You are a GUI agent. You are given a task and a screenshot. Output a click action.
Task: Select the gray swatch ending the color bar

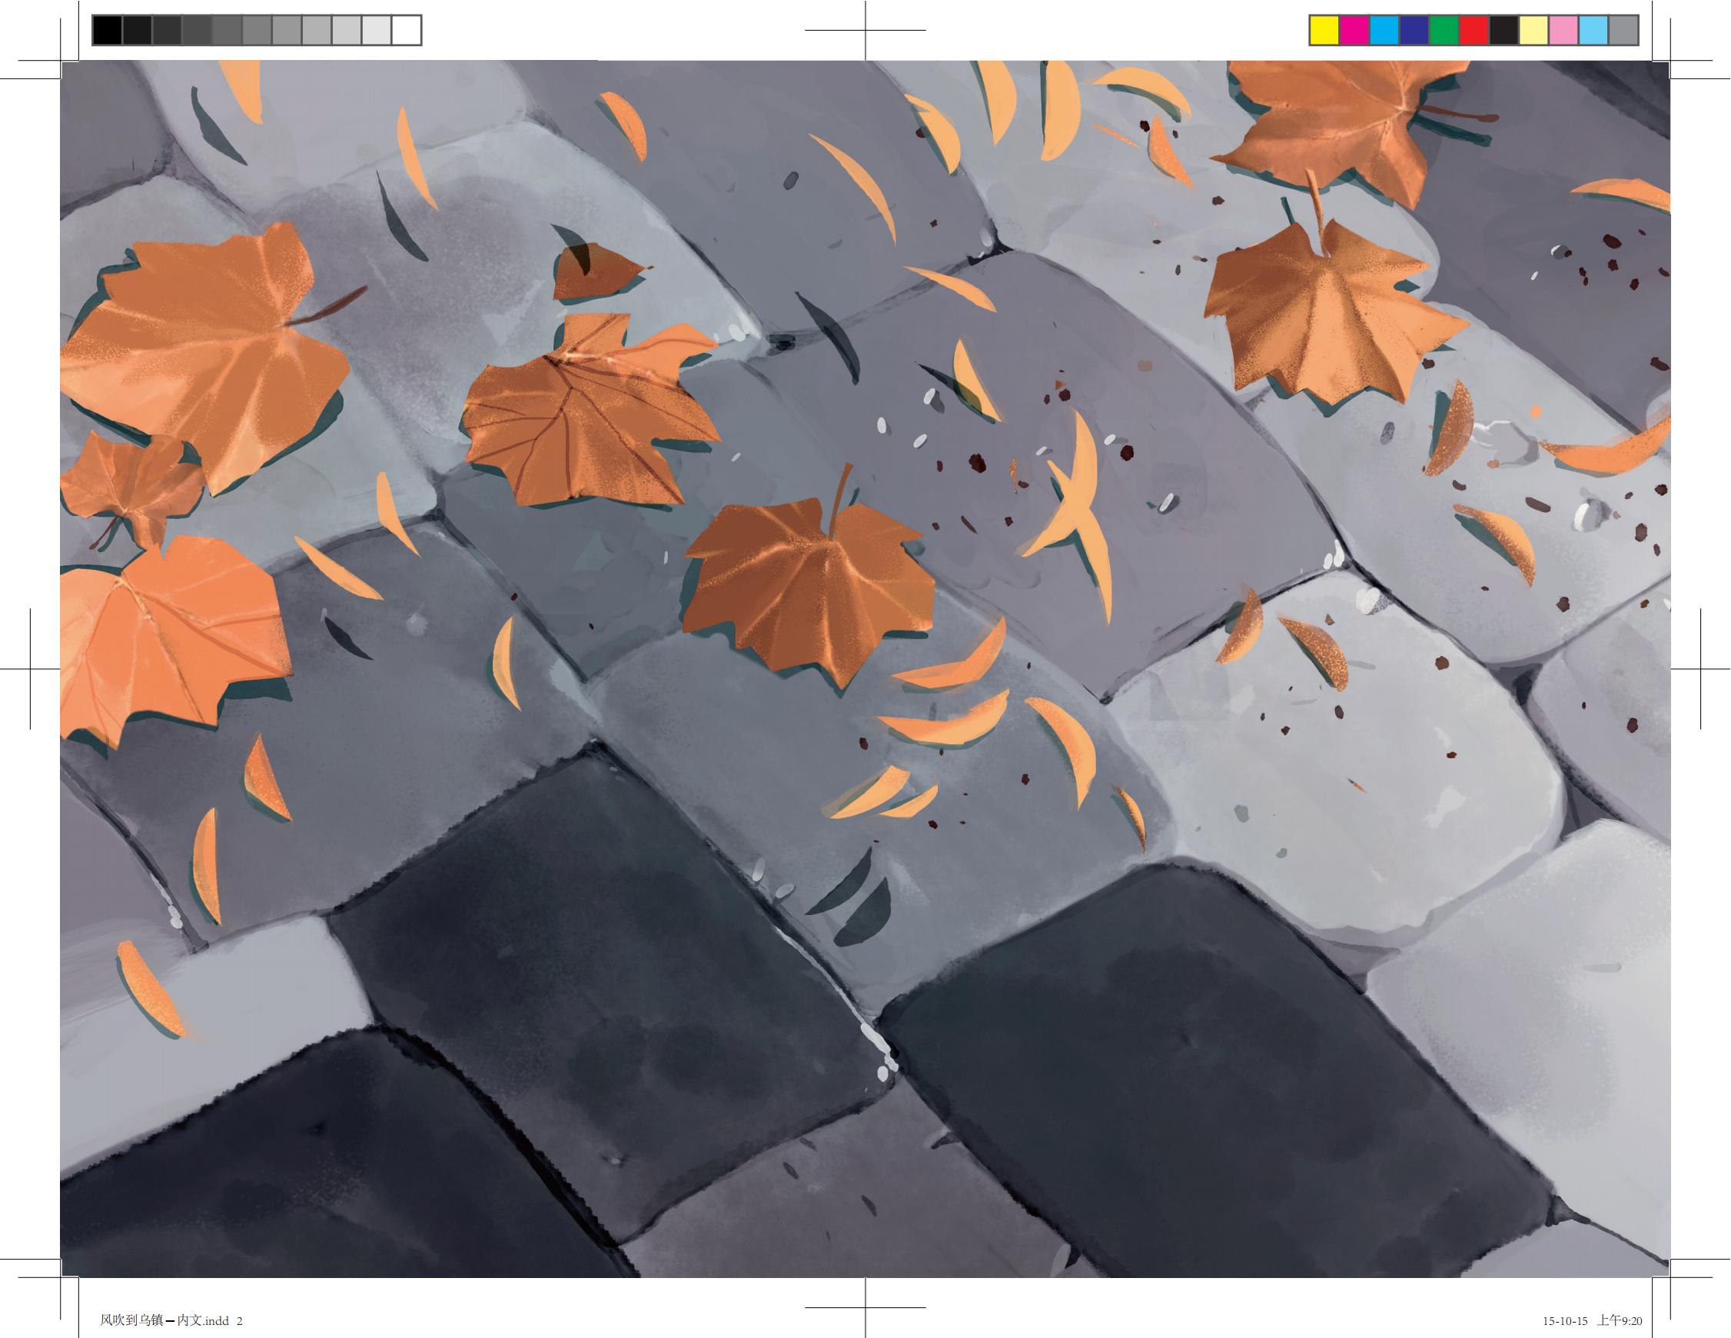(x=1624, y=31)
